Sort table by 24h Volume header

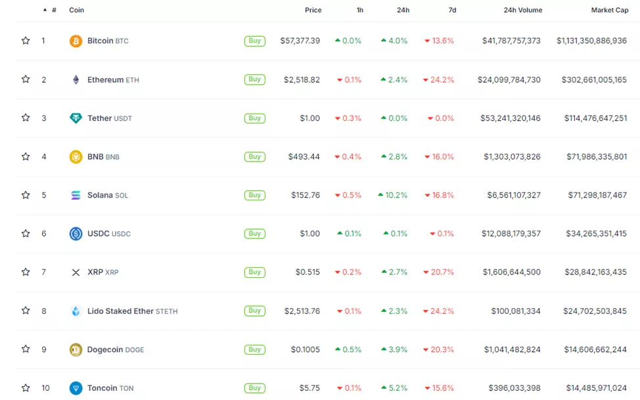click(x=522, y=11)
